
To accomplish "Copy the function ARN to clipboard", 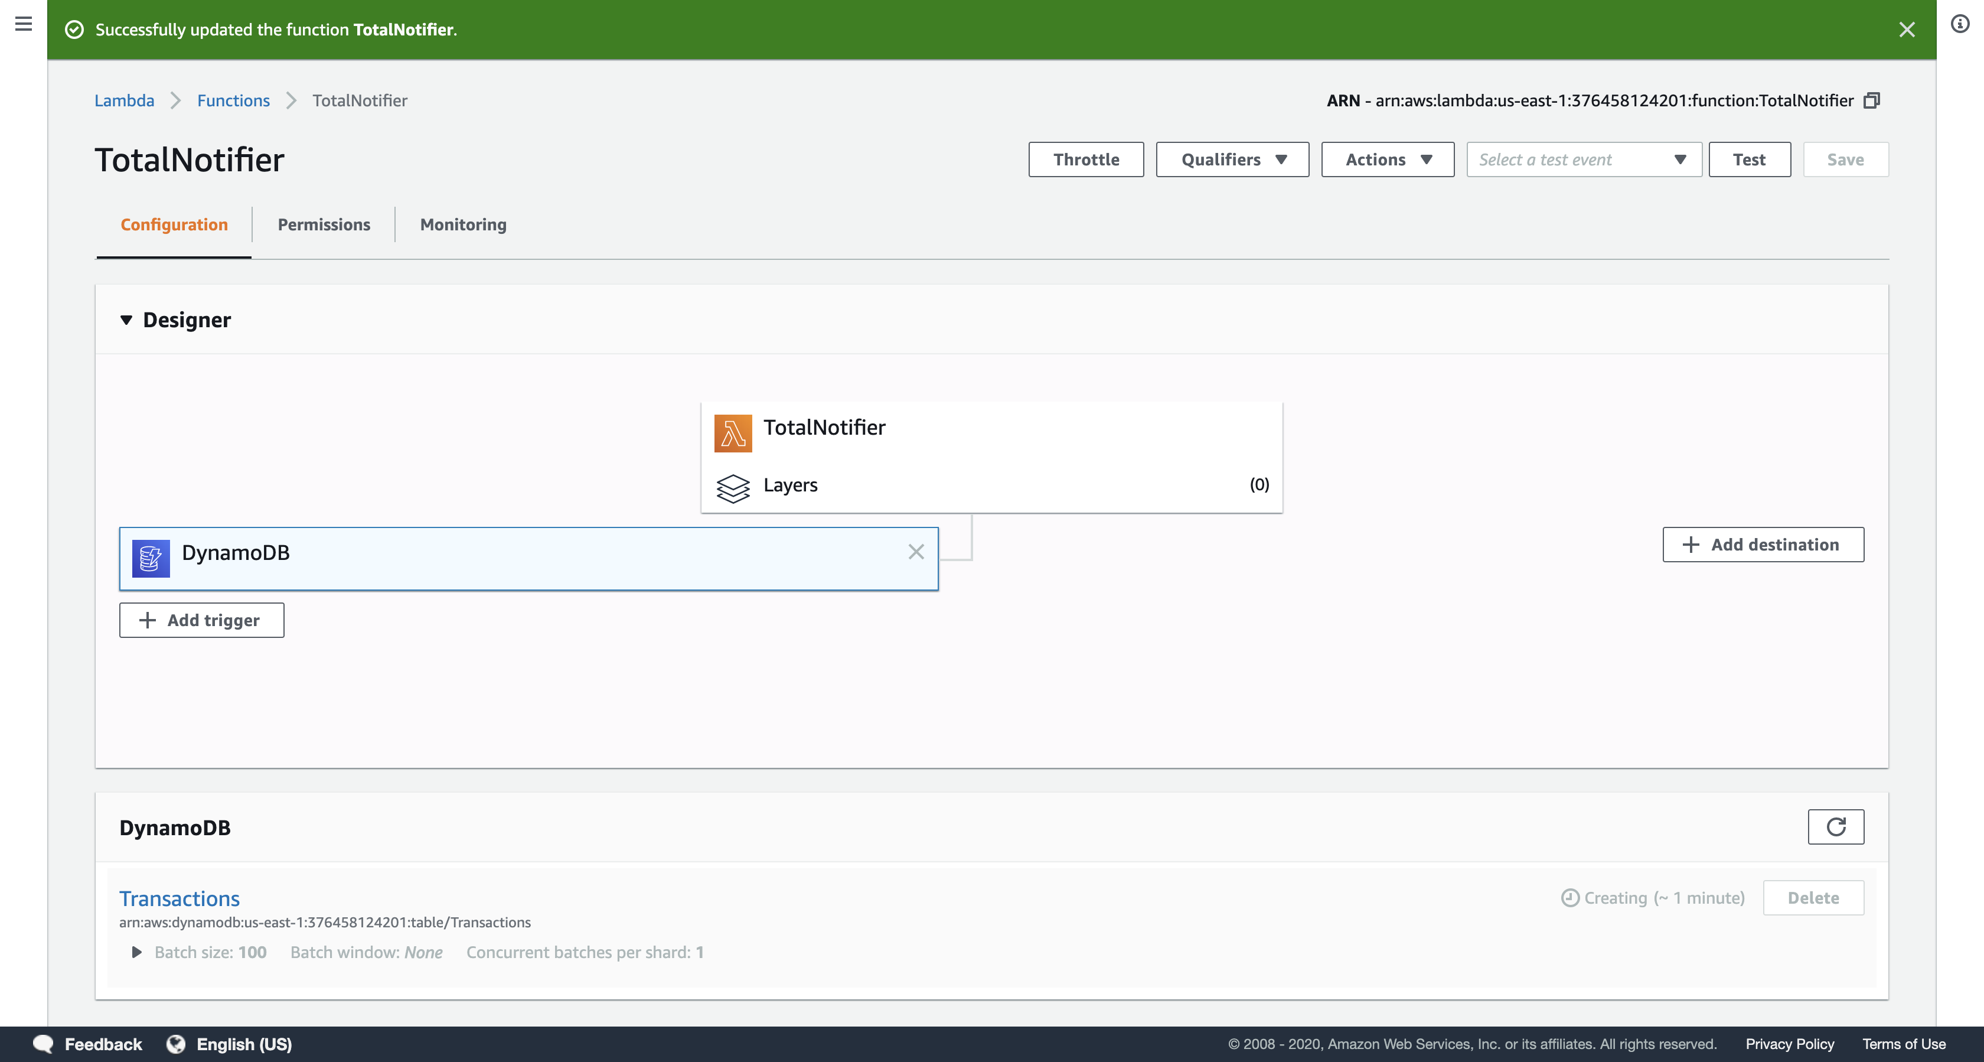I will [x=1872, y=100].
